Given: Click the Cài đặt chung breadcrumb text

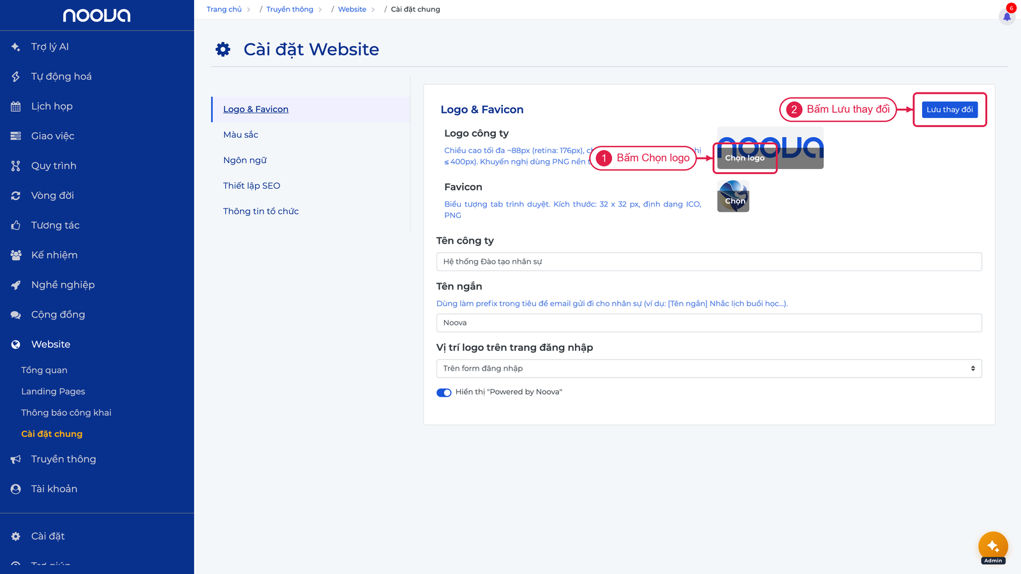Looking at the screenshot, I should pos(415,10).
